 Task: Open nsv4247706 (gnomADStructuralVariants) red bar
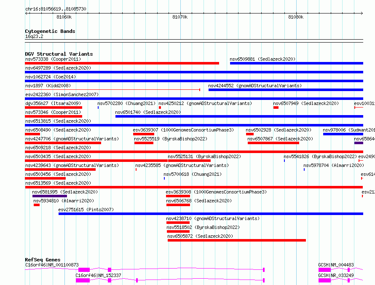click(63, 143)
